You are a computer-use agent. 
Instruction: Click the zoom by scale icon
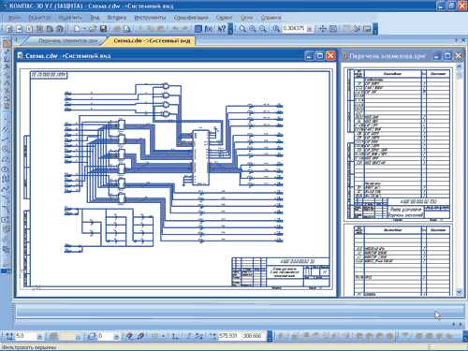click(276, 29)
